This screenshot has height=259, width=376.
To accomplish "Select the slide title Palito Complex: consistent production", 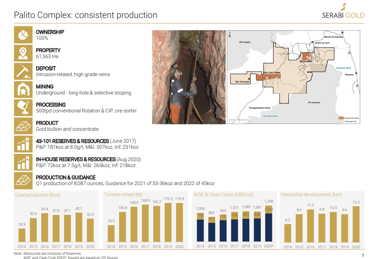I will pyautogui.click(x=85, y=15).
